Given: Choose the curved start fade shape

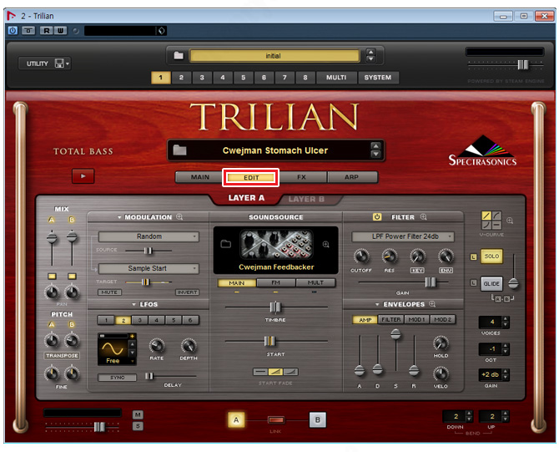Looking at the screenshot, I should 290,372.
